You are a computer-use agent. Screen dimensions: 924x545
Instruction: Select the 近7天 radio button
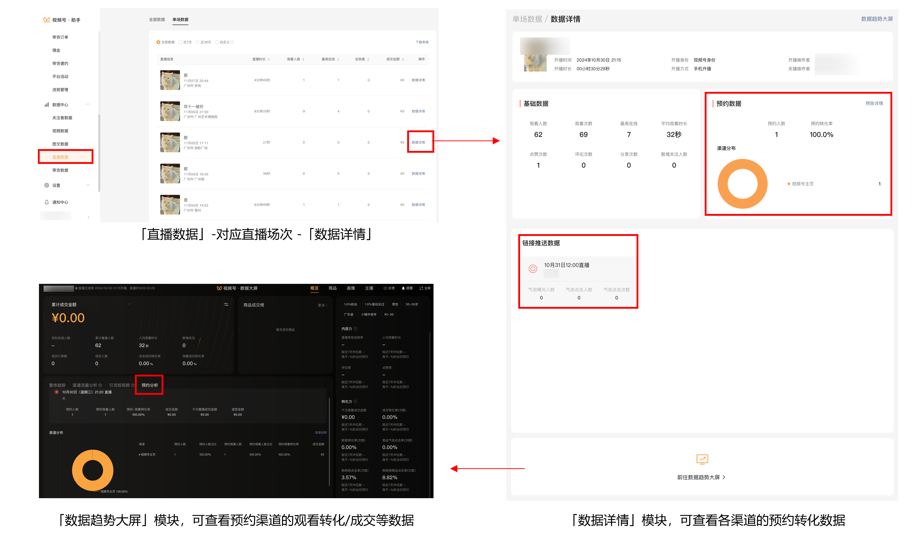click(180, 42)
